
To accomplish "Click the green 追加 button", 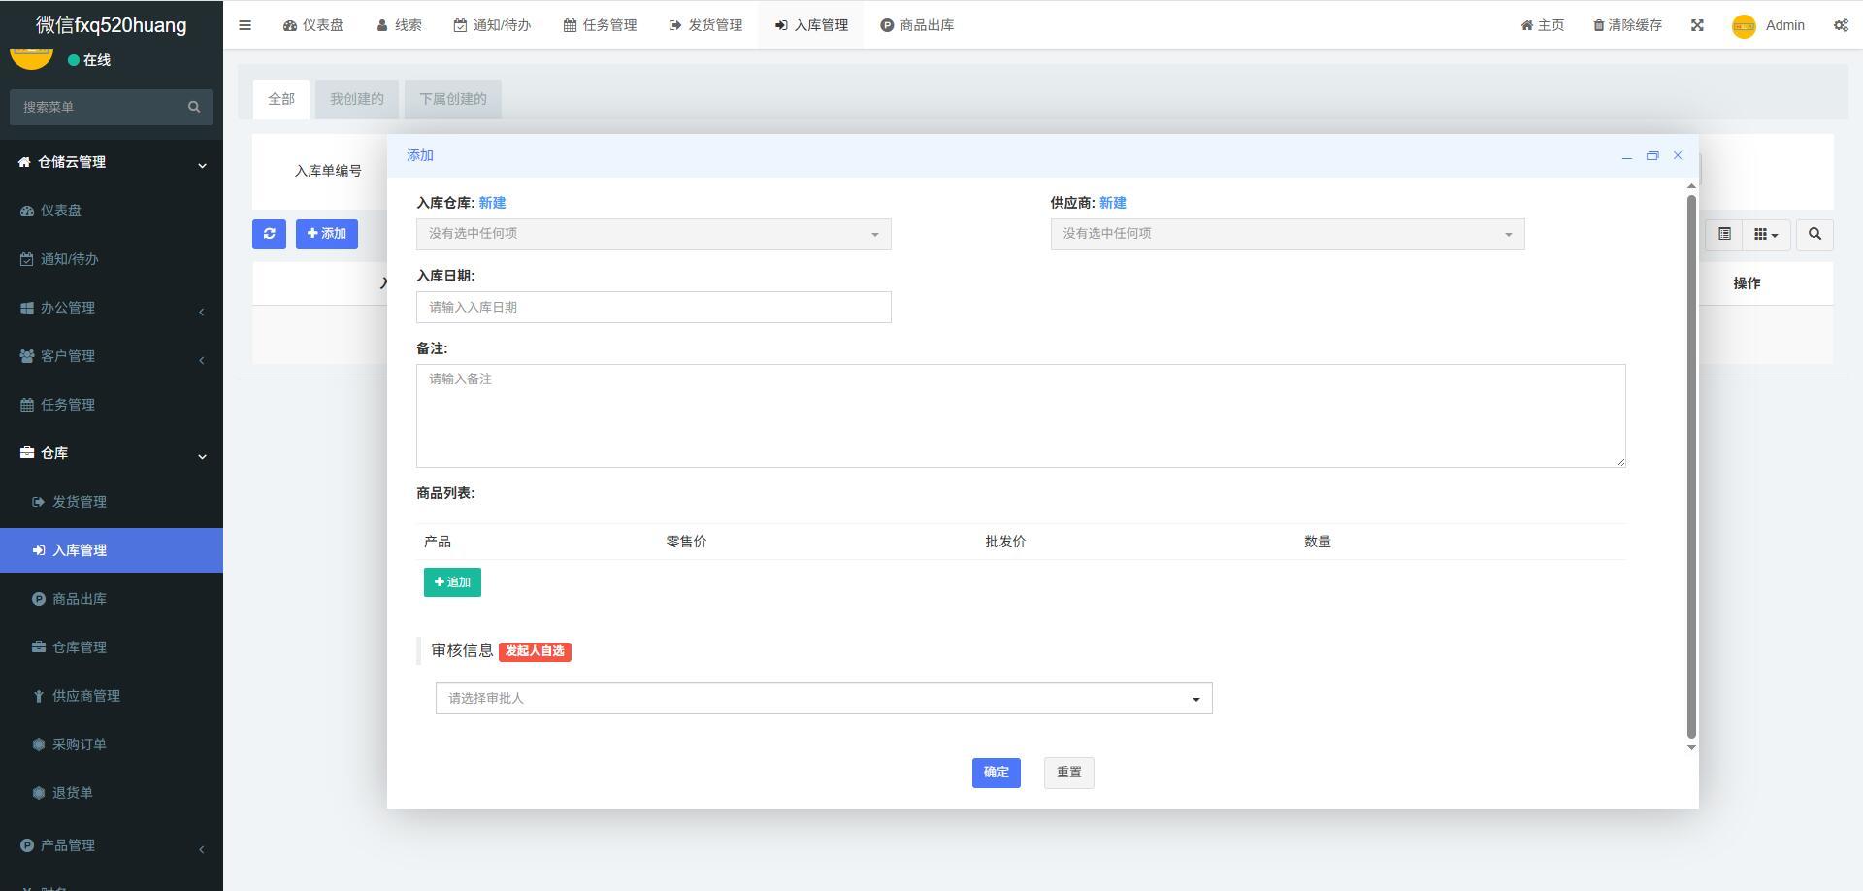I will 452,582.
